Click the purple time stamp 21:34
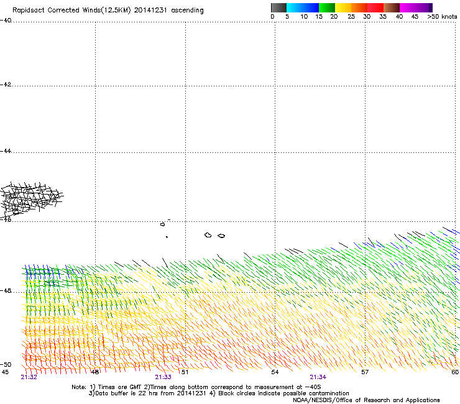The image size is (460, 404). click(318, 377)
